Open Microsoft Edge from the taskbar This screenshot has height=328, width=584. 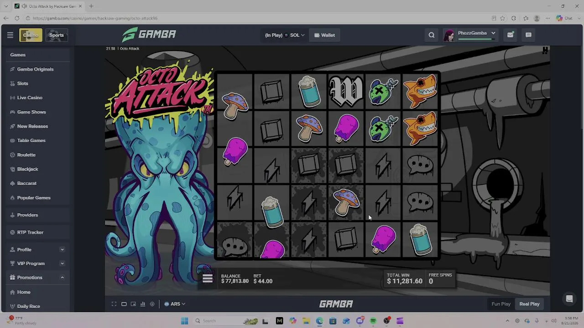319,321
